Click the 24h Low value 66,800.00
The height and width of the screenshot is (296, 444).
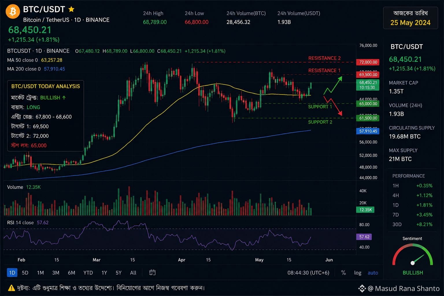197,22
